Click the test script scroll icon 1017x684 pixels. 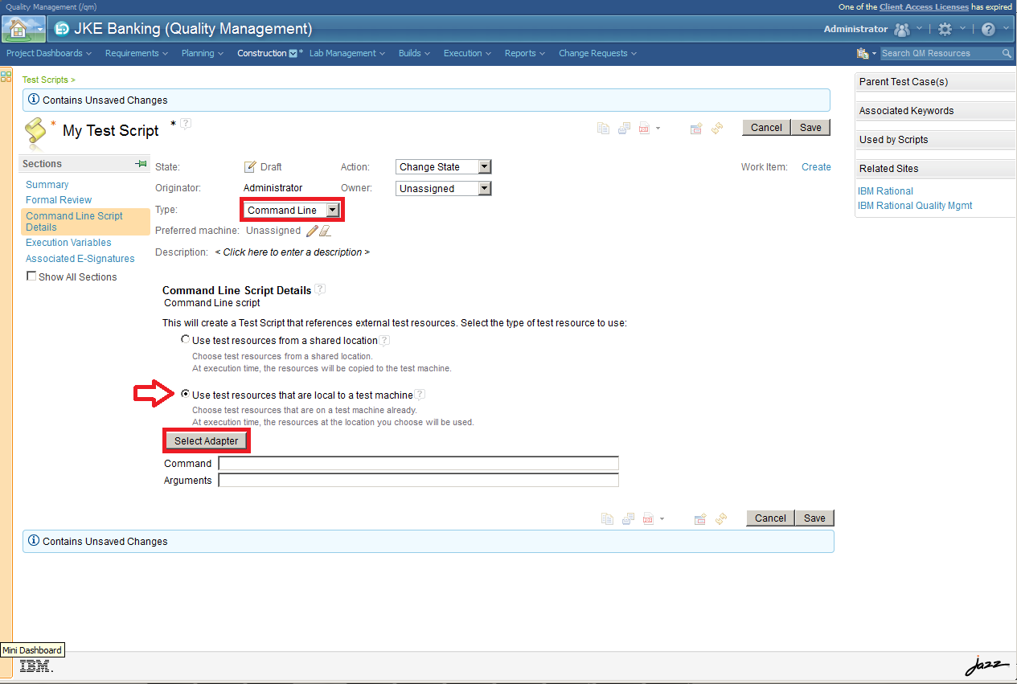[35, 131]
